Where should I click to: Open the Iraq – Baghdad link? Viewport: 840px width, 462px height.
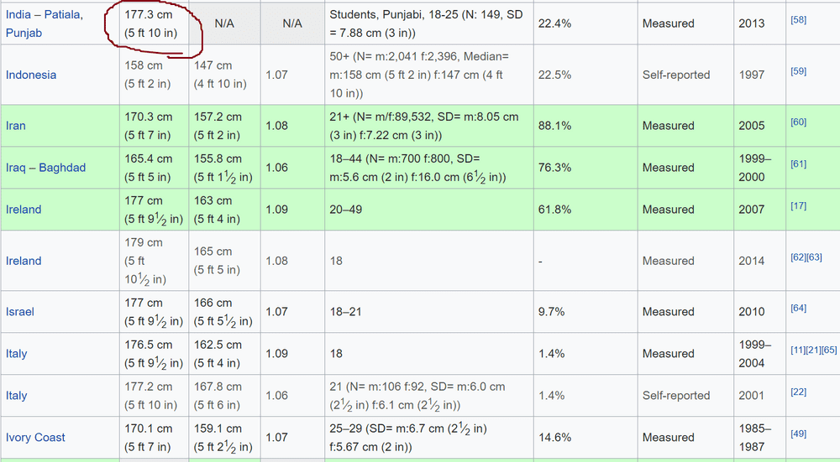pyautogui.click(x=45, y=168)
